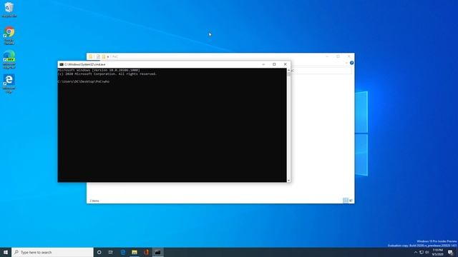Open Google Chrome desktop shortcut
Image resolution: width=458 pixels, height=257 pixels.
coord(9,36)
